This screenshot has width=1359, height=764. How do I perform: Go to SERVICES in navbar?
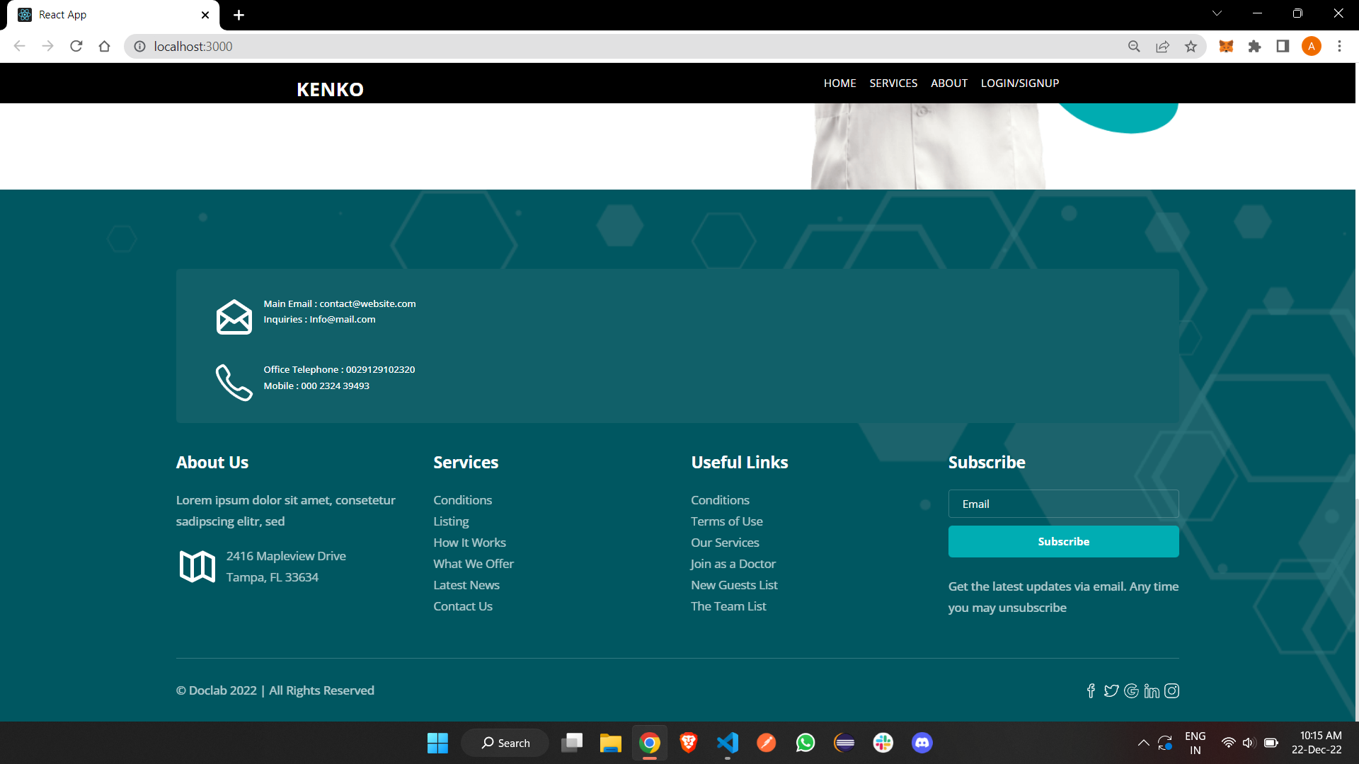(893, 83)
